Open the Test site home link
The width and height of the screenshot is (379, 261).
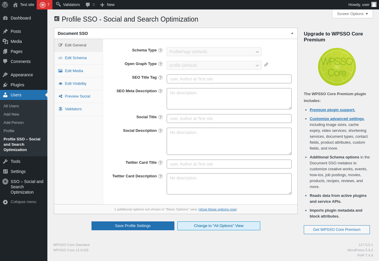pos(24,5)
